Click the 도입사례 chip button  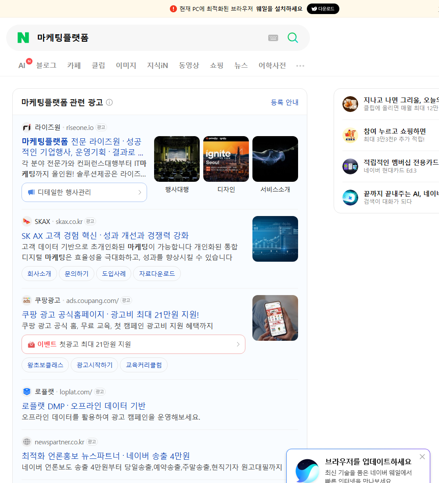114,274
